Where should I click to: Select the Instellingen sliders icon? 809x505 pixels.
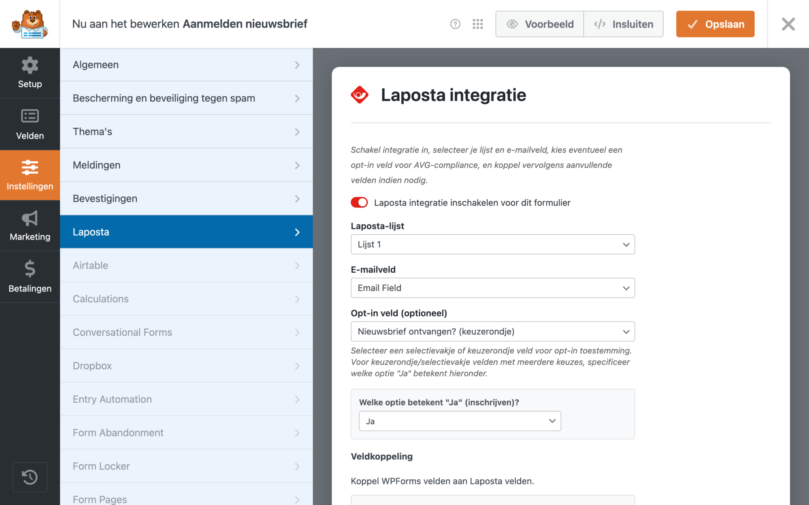click(x=30, y=167)
